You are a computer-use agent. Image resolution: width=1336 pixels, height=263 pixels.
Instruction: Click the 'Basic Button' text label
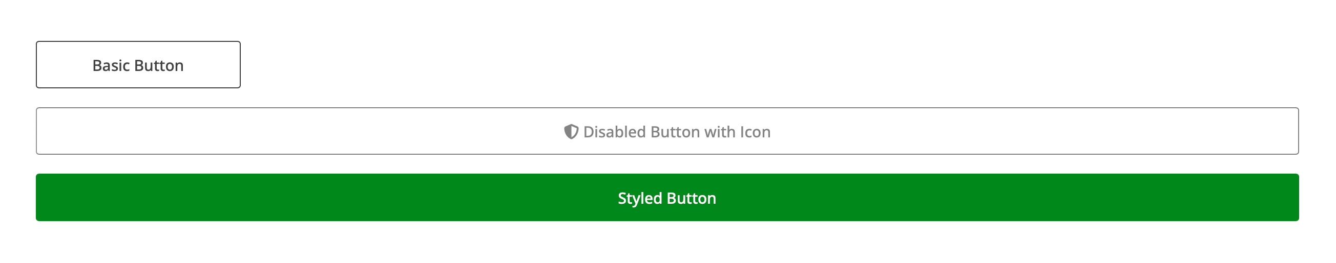click(138, 65)
